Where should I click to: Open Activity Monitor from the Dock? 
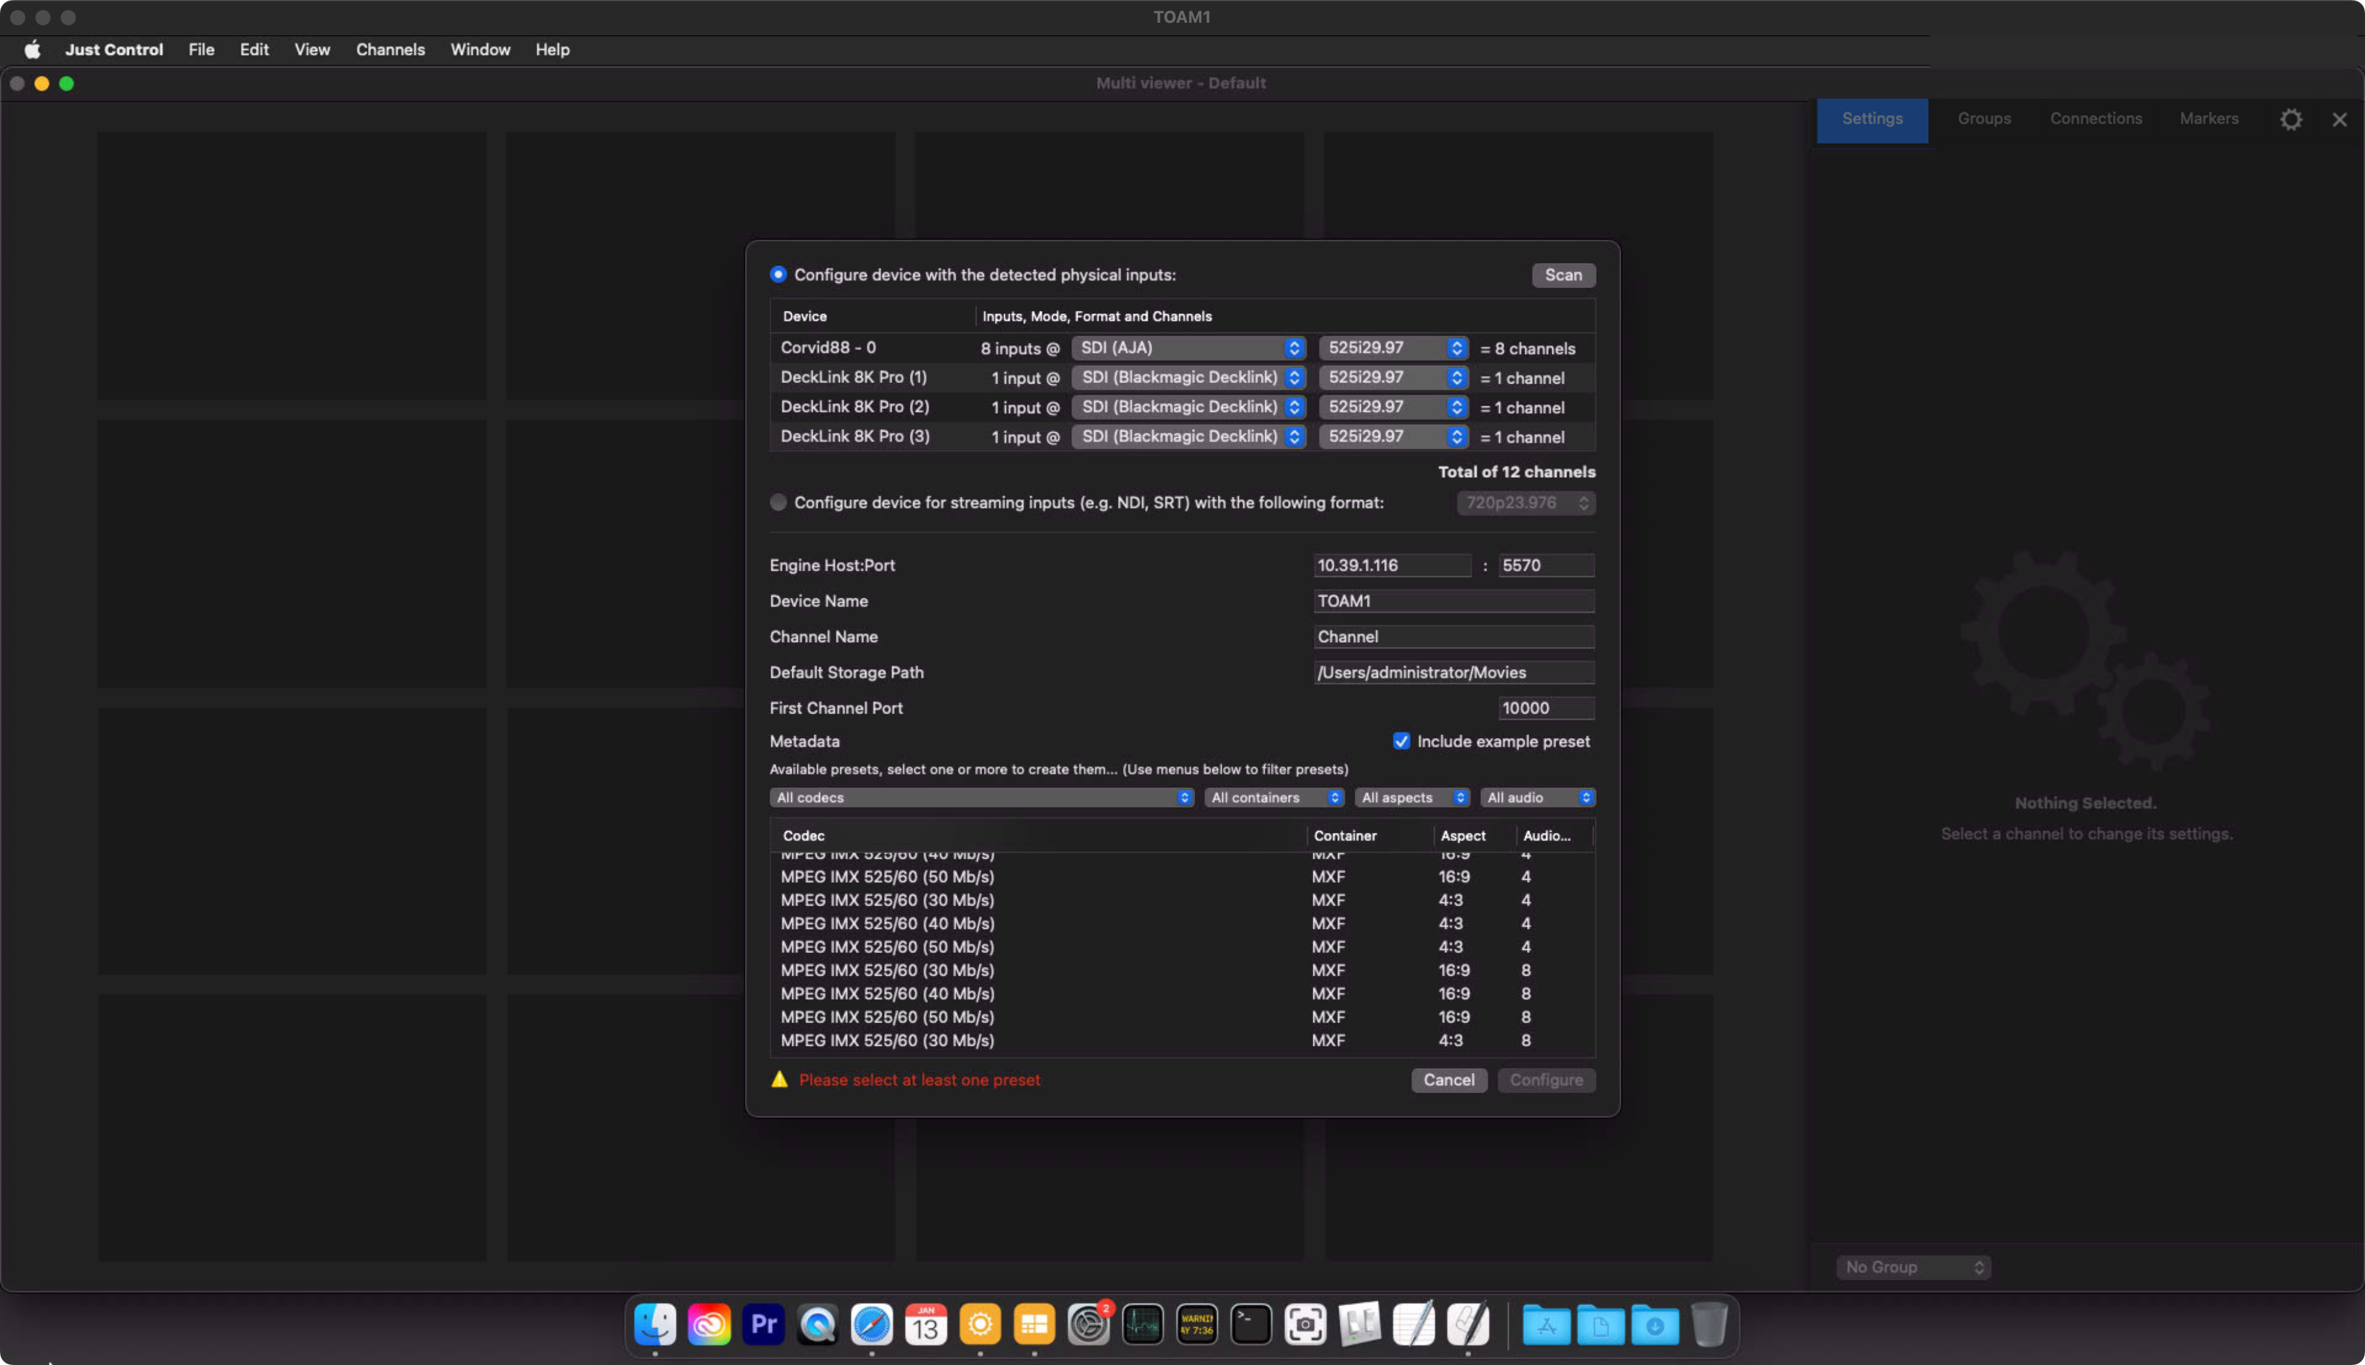[1143, 1325]
